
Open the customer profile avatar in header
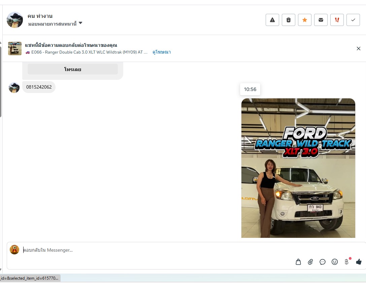[x=15, y=20]
